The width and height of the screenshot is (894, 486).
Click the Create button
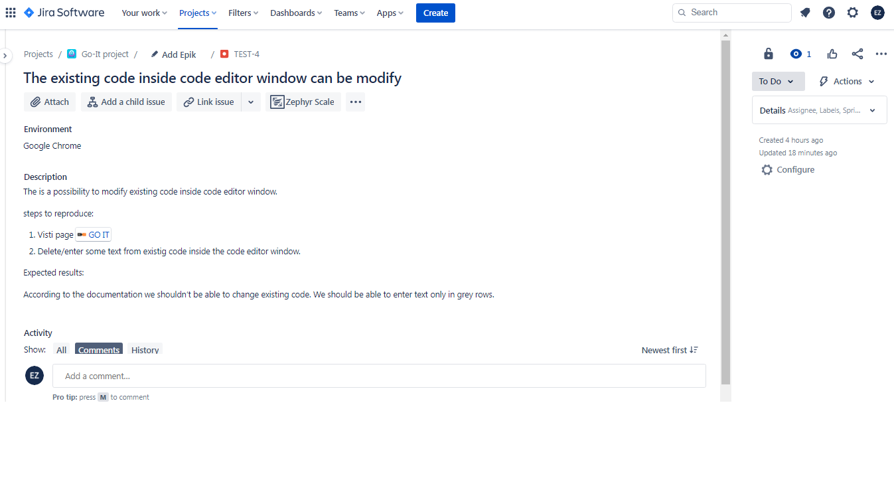click(435, 13)
